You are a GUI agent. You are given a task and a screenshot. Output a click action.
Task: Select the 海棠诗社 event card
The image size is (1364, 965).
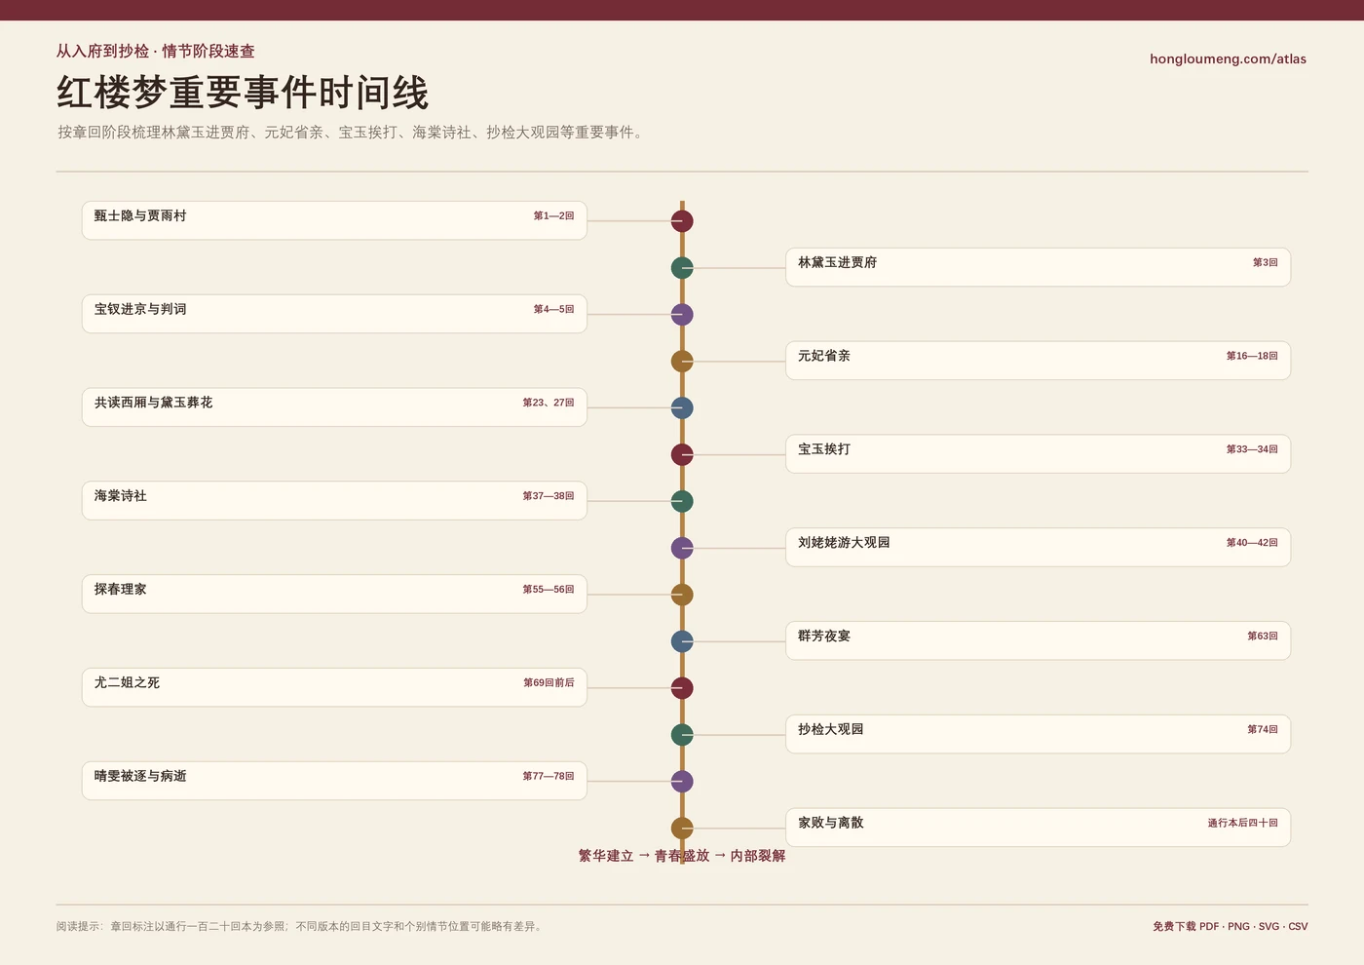[334, 500]
